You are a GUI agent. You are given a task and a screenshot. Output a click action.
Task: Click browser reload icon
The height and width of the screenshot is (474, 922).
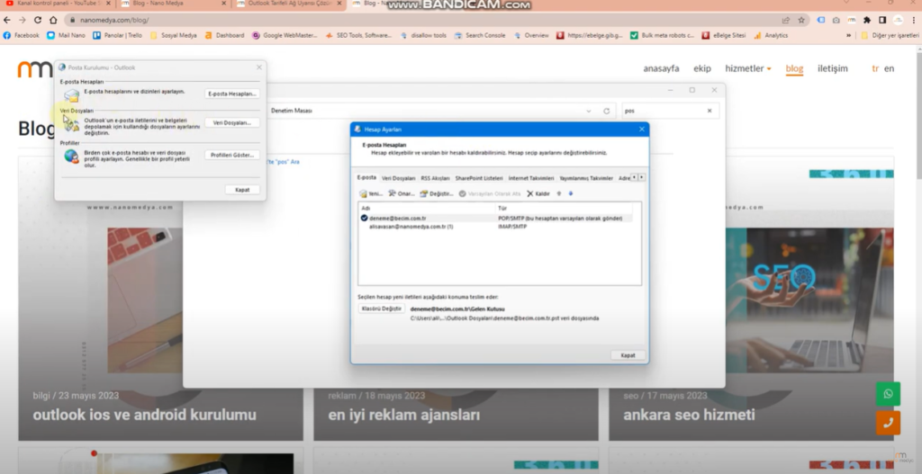click(x=38, y=20)
